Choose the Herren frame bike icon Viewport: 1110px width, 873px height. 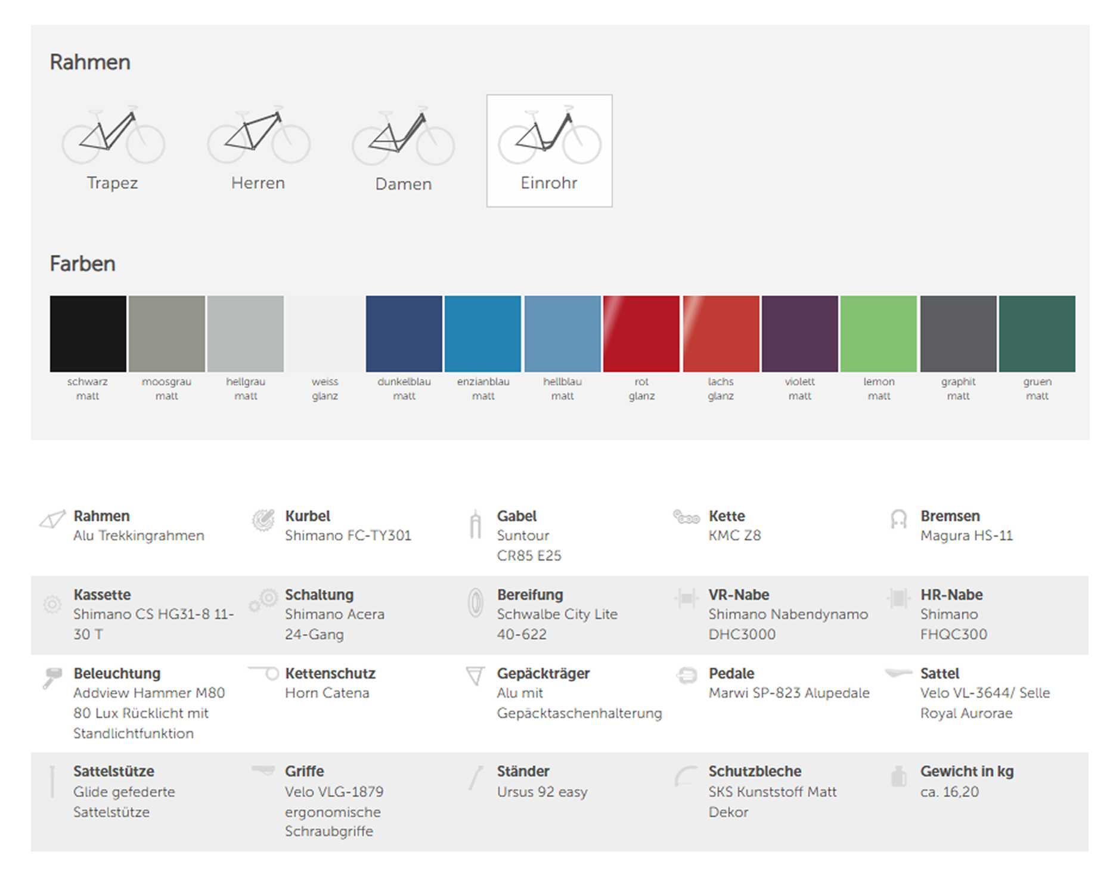click(x=258, y=136)
